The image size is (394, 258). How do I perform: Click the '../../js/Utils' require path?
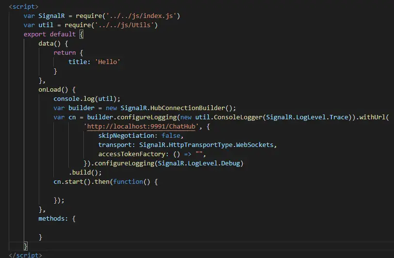(124, 25)
